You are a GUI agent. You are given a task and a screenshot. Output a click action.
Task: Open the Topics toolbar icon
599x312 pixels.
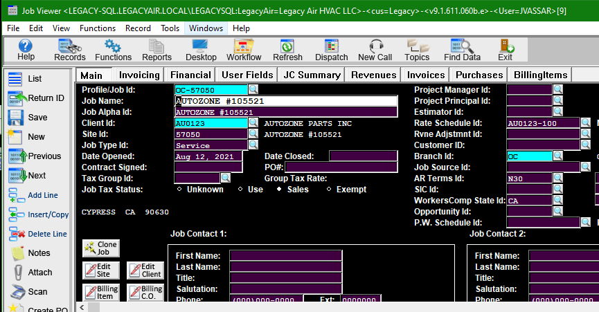click(417, 50)
